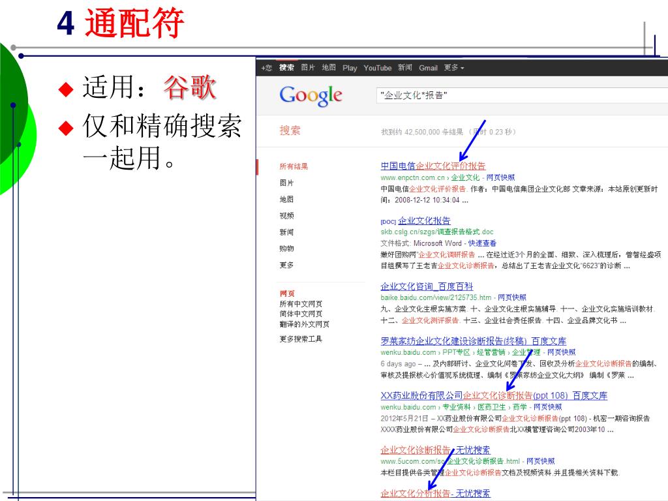Focus the search box containing "企业文化*报告"

523,95
